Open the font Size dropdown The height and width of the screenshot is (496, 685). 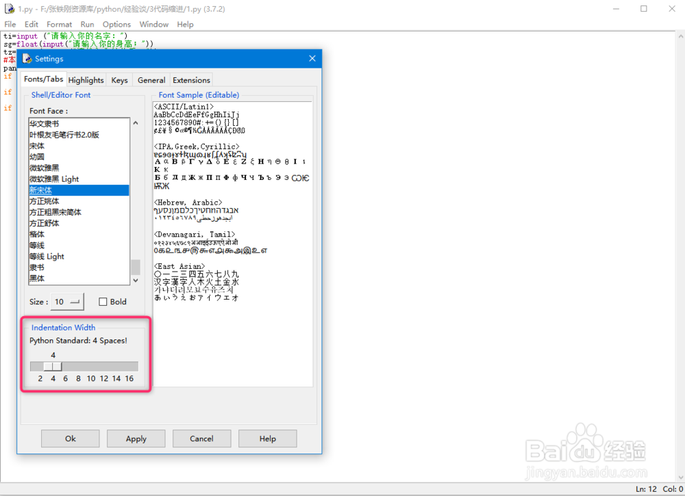tap(67, 302)
